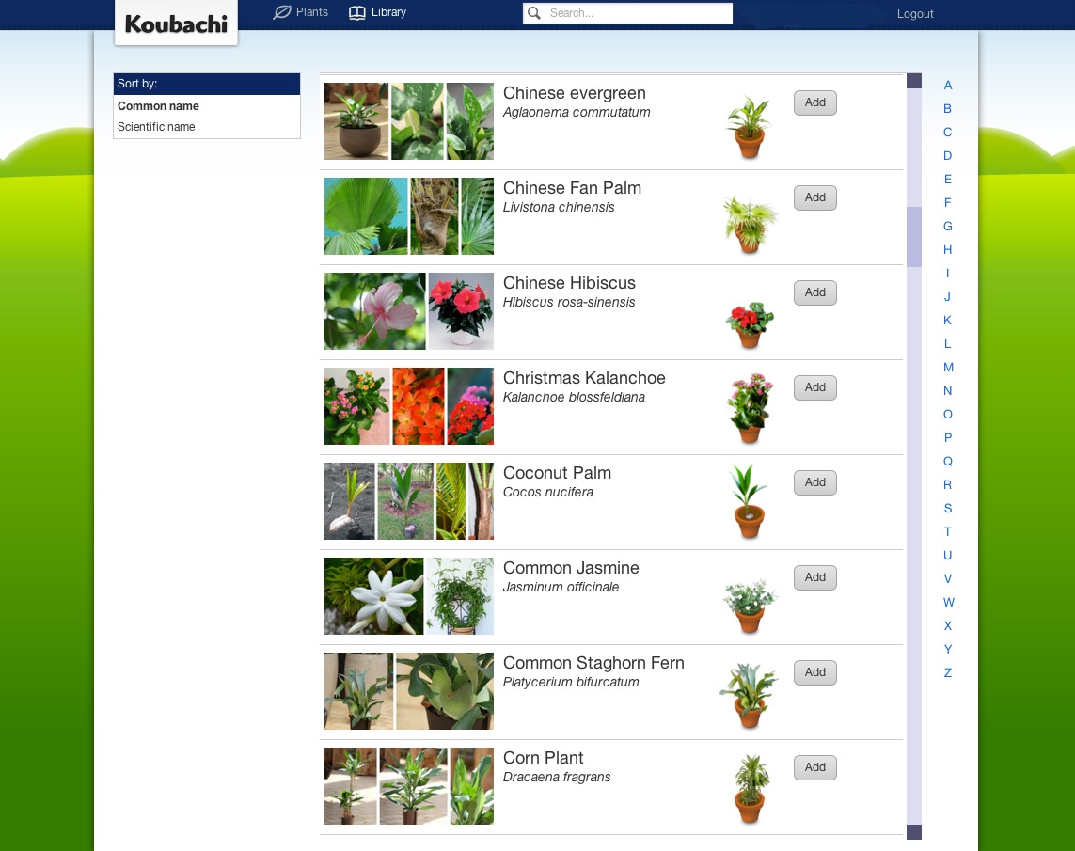Open the Plants tab

click(x=301, y=12)
